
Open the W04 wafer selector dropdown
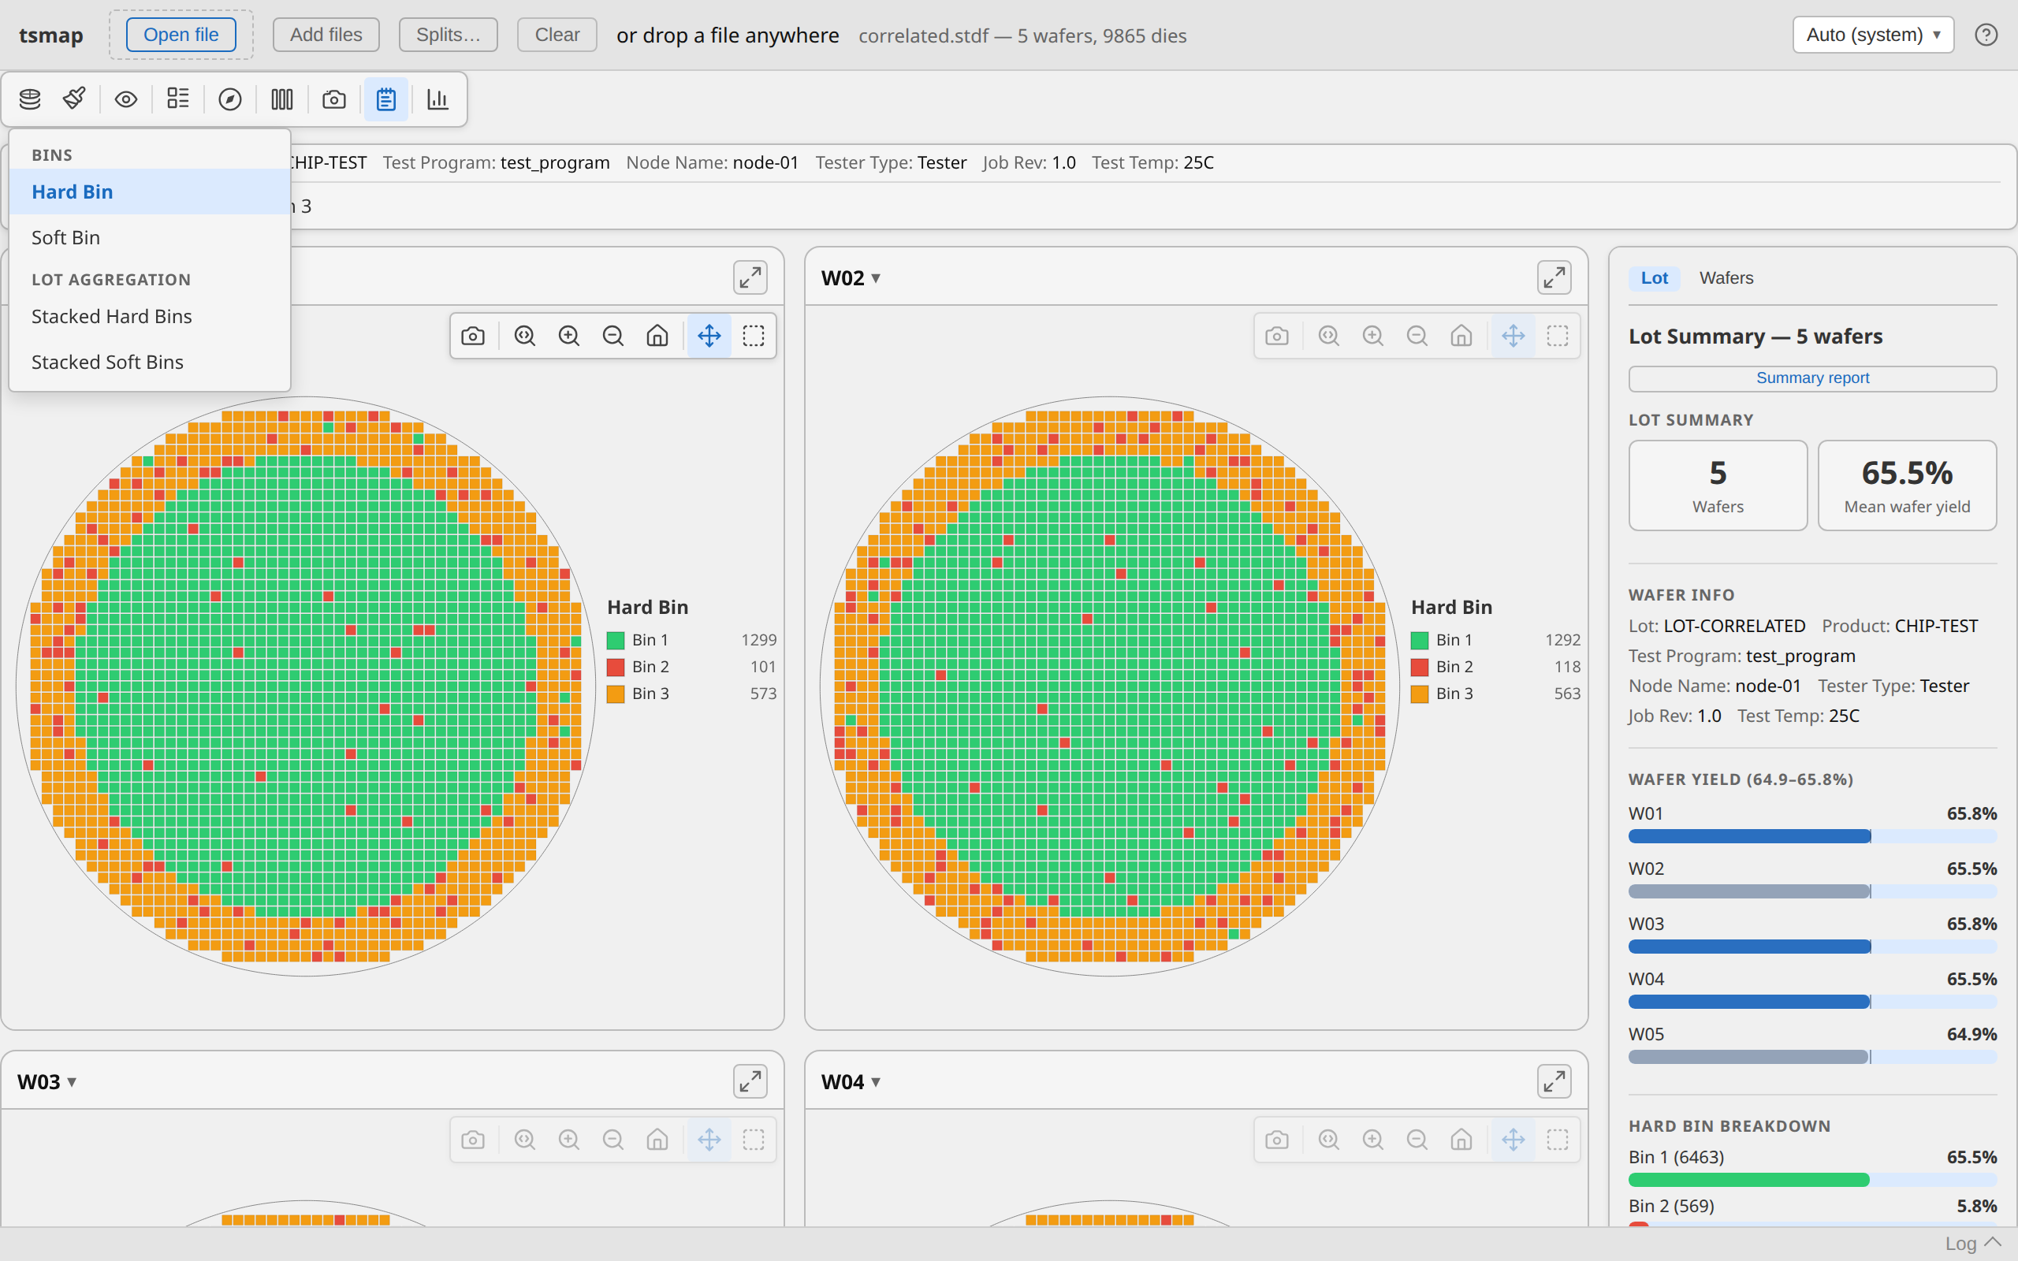pos(851,1081)
